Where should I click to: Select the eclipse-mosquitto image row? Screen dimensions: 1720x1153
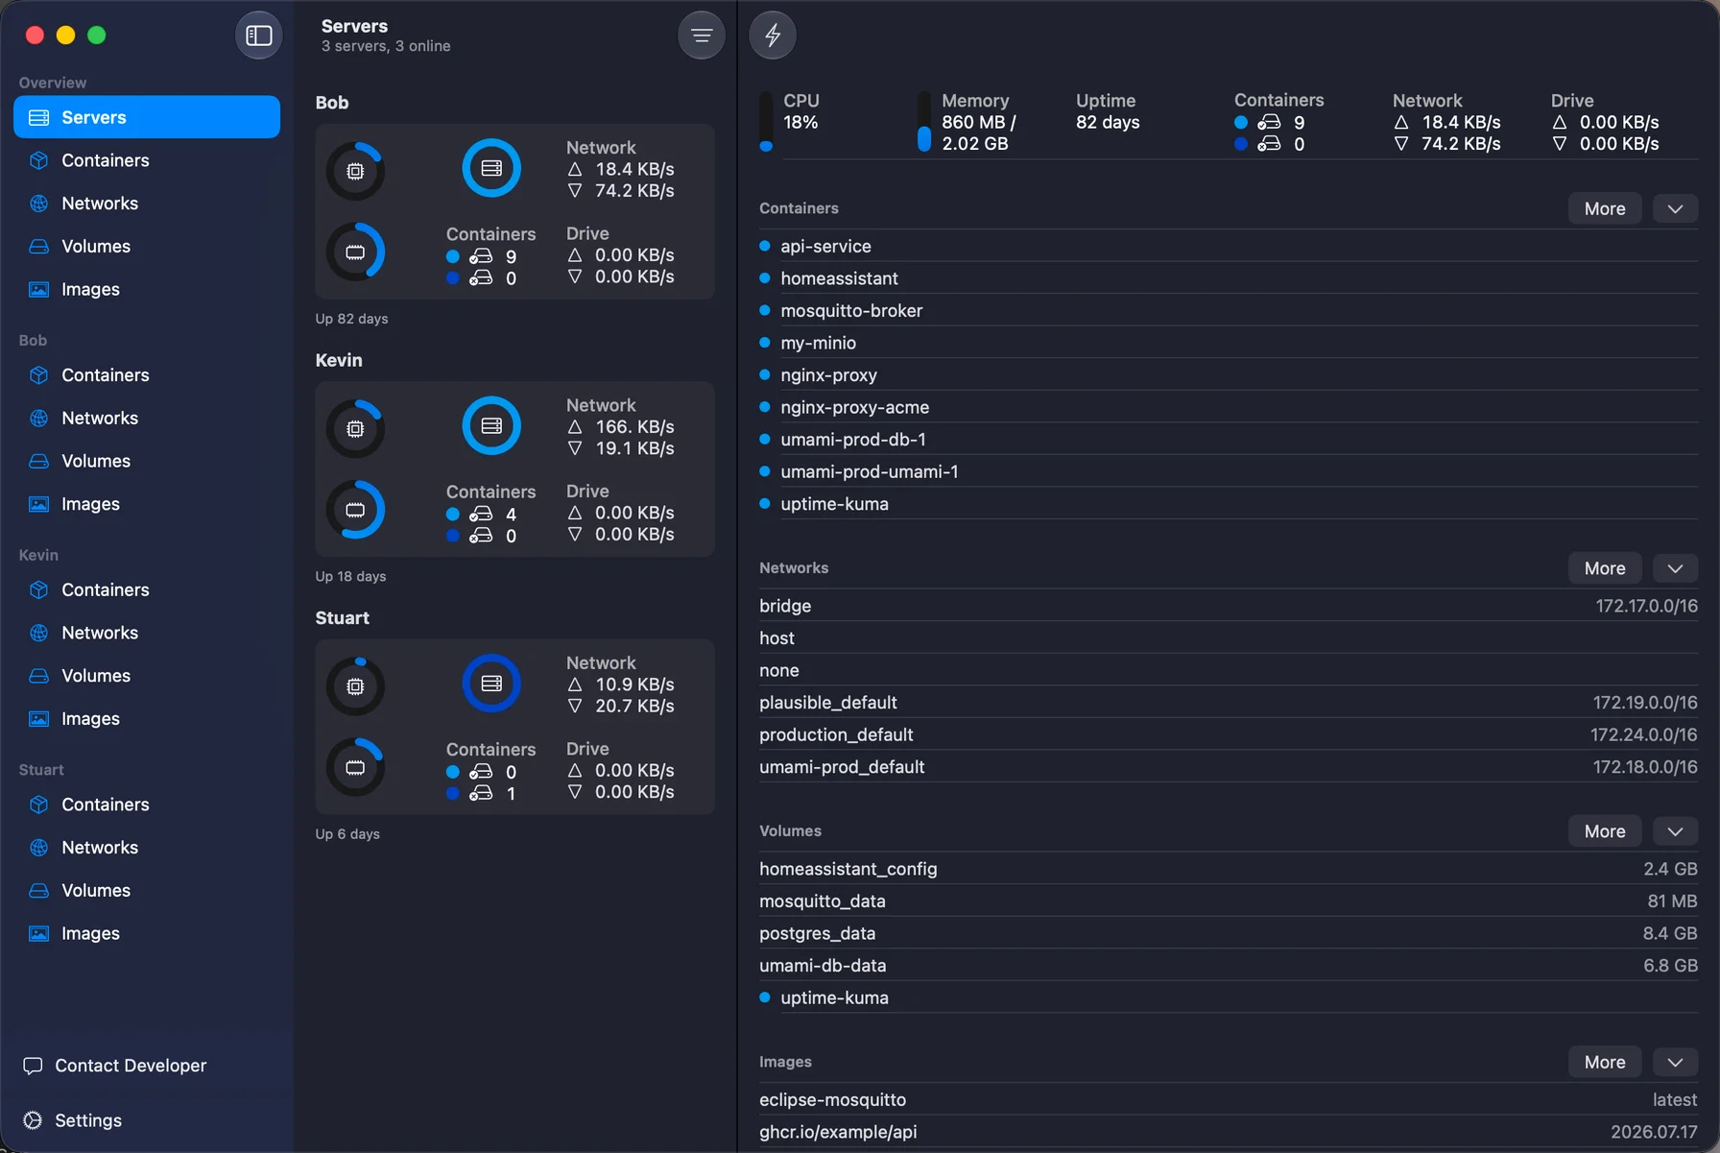pyautogui.click(x=1229, y=1100)
